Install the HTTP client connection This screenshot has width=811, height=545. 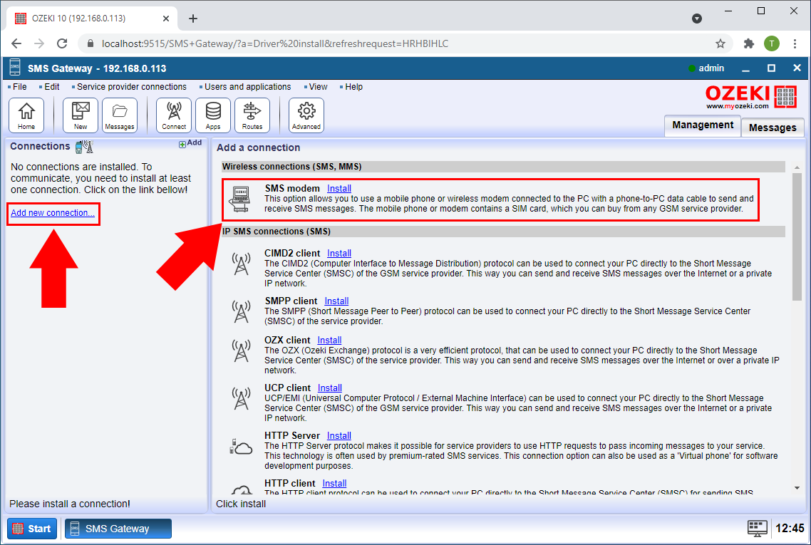point(334,484)
